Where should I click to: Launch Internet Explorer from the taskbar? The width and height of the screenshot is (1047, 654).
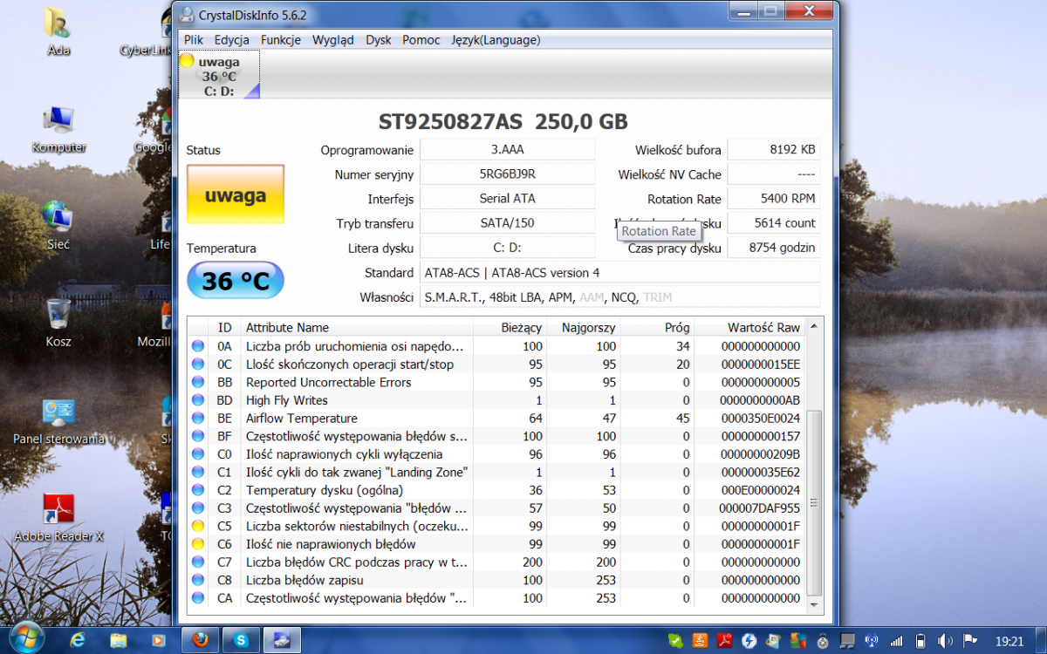coord(78,640)
